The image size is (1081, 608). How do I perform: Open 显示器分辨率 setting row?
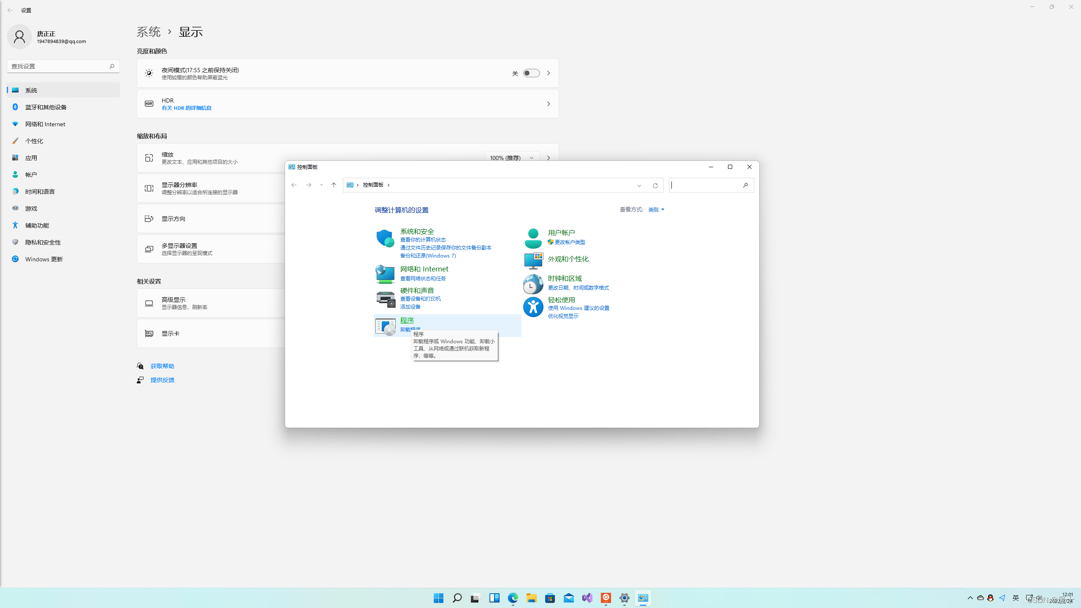[211, 188]
